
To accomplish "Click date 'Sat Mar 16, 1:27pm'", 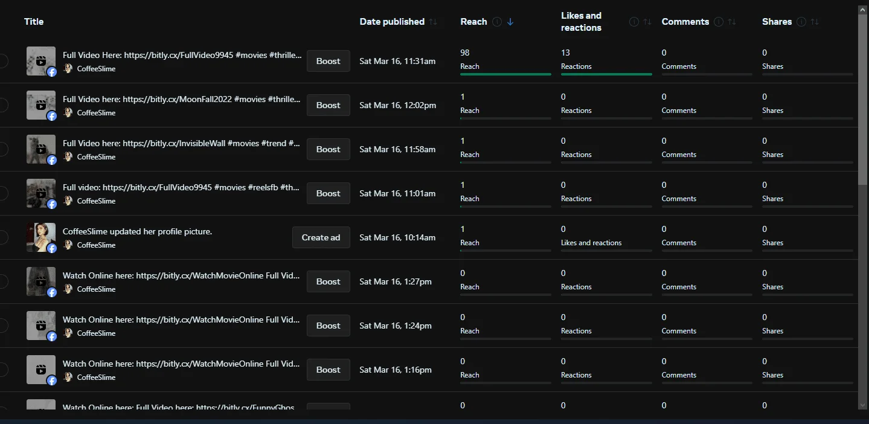I will [396, 281].
